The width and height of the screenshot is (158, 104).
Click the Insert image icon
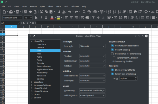click(130, 12)
